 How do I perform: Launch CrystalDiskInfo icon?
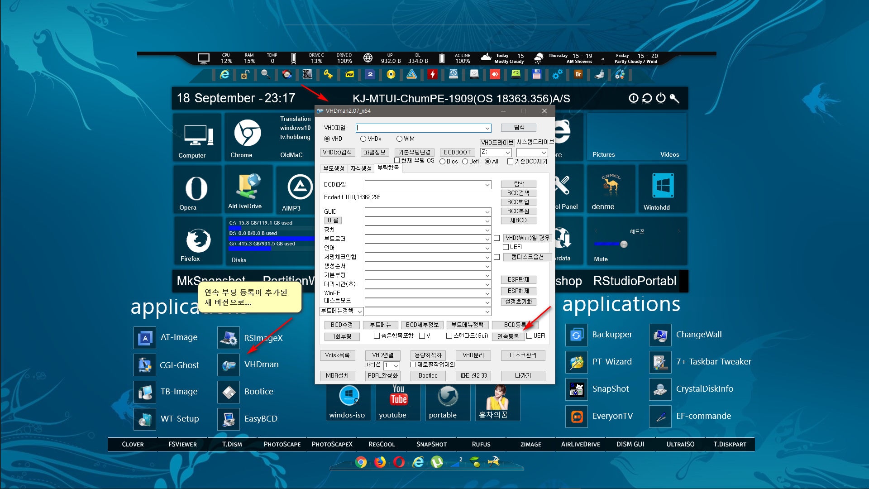660,389
